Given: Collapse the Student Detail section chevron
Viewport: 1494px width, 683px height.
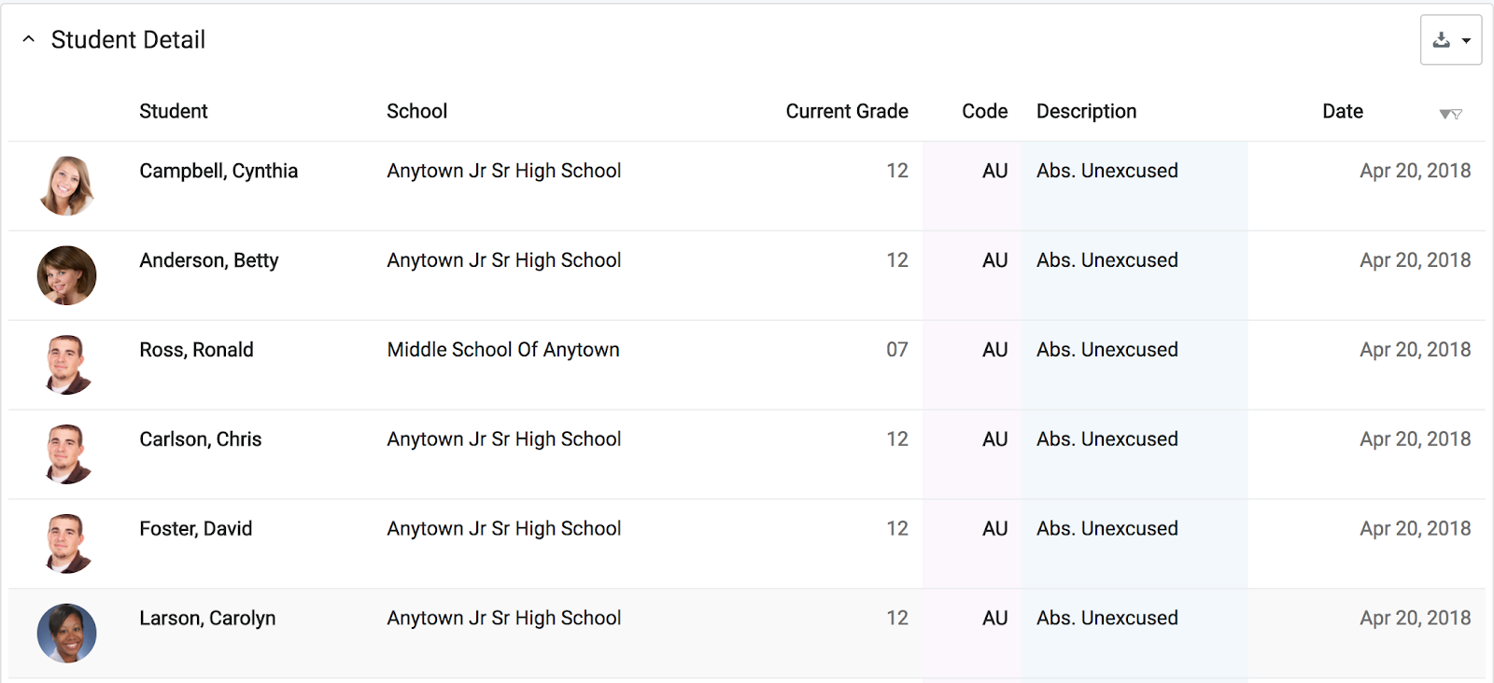Looking at the screenshot, I should pyautogui.click(x=29, y=39).
